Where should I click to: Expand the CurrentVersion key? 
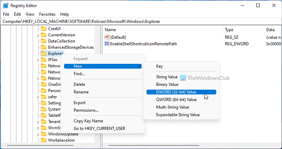38,35
